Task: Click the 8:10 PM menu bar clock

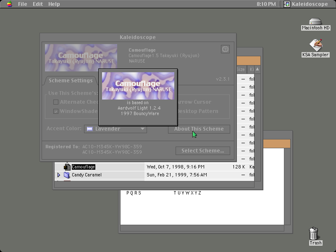Action: coord(266,4)
